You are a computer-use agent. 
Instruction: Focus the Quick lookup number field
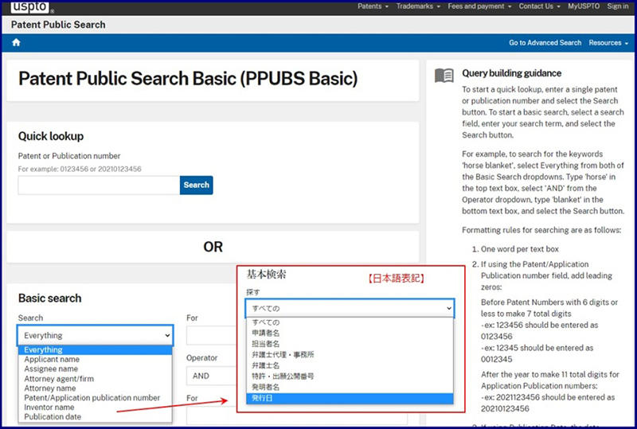(x=99, y=185)
